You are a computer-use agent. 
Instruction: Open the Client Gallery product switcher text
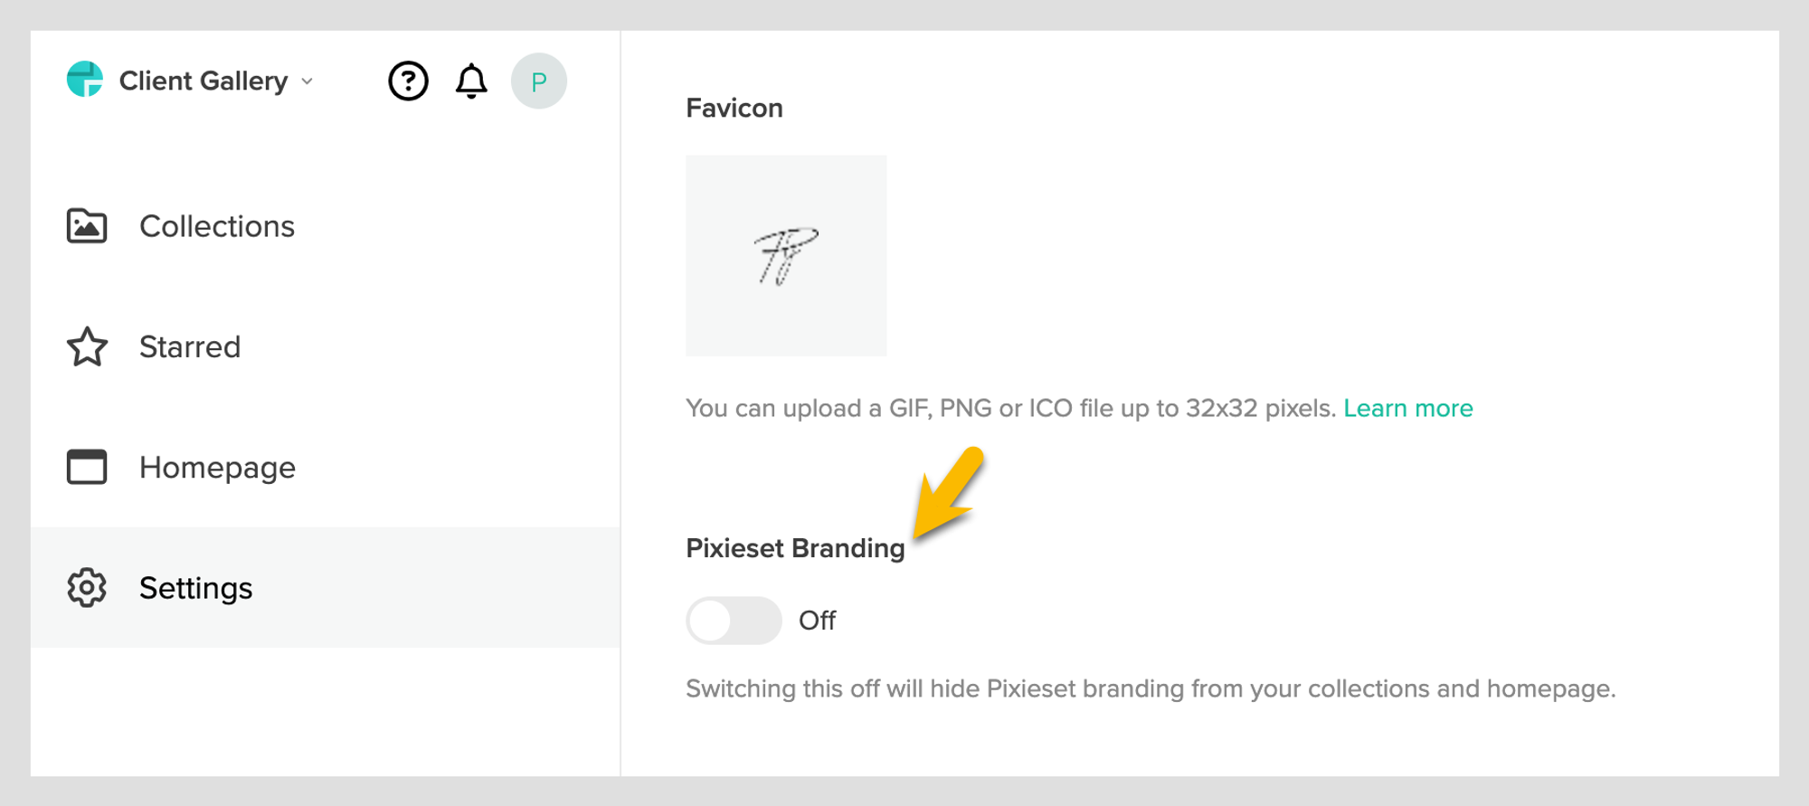(204, 81)
